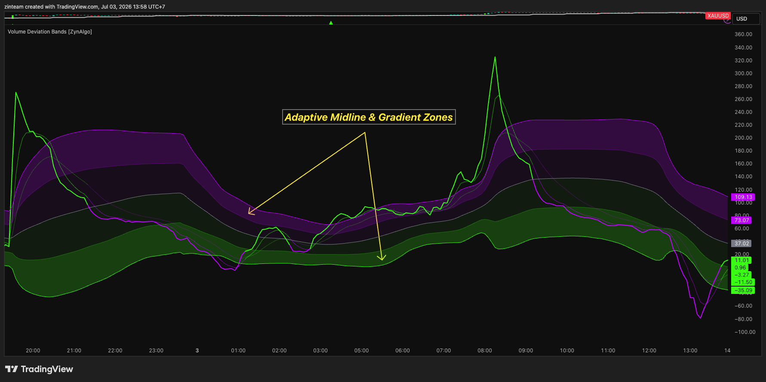Click the gray 37.02 midline value label
This screenshot has height=382, width=766.
click(741, 244)
